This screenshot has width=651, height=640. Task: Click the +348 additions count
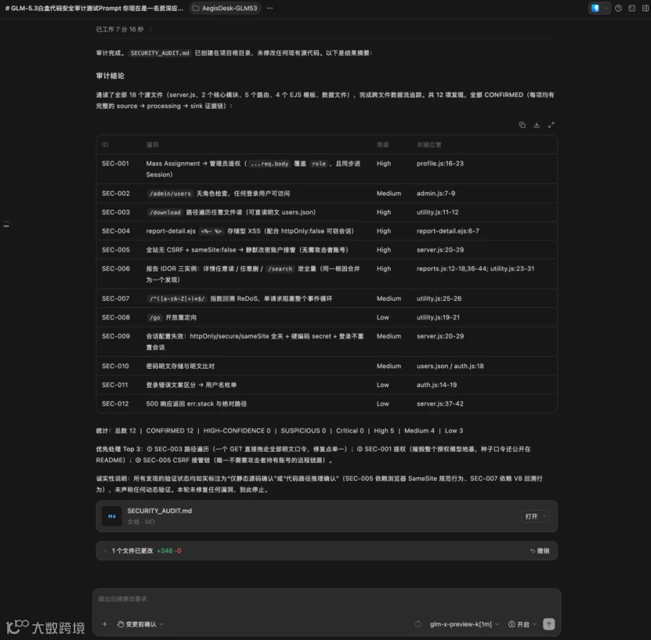click(164, 551)
